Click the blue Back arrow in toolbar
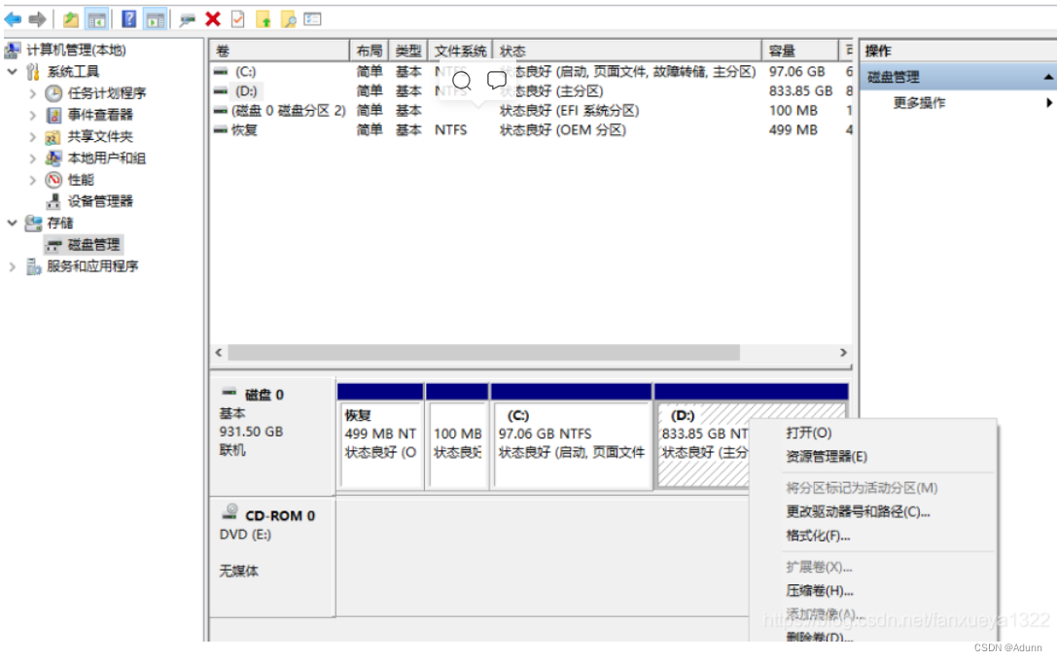The image size is (1057, 661). point(13,19)
